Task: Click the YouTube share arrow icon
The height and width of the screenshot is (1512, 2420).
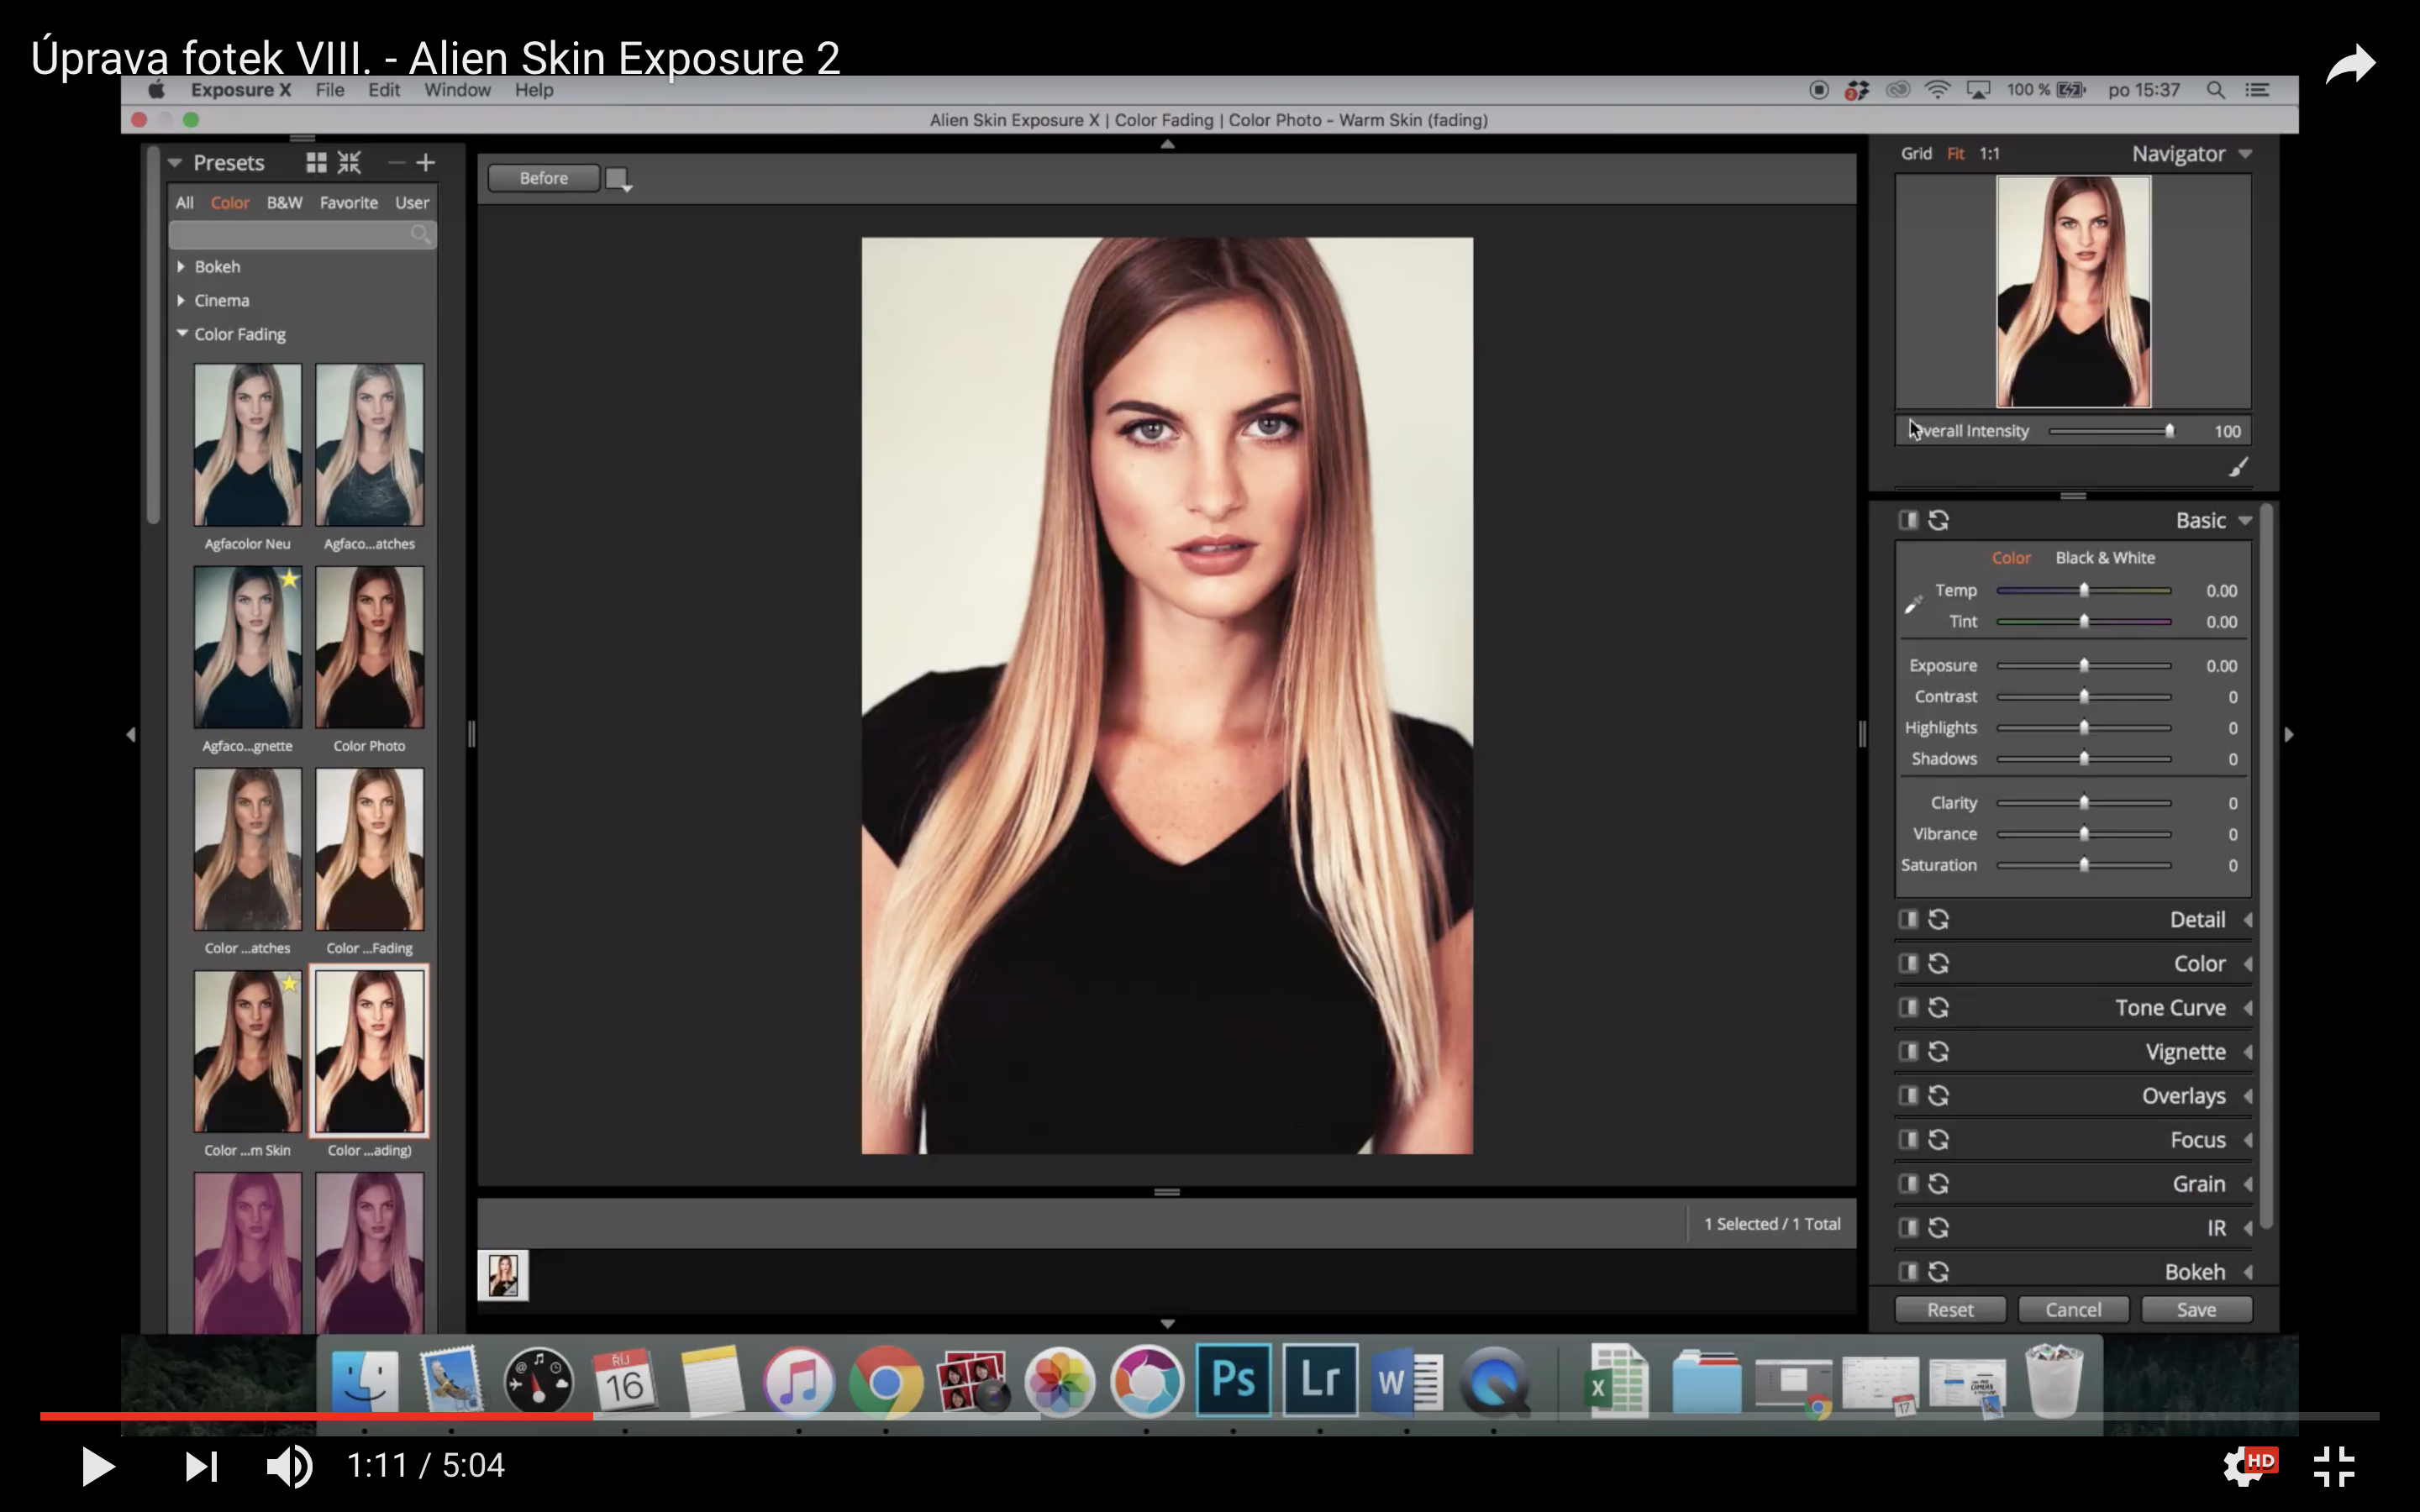Action: (x=2350, y=65)
